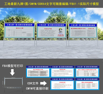Screen dimensions: 103x94
Task: Click the red text 进入施工现场 on middle board
Action: (x=61, y=35)
